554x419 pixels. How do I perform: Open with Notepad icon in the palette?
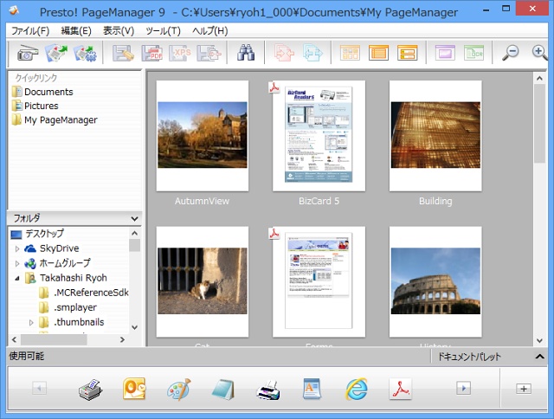tap(223, 390)
